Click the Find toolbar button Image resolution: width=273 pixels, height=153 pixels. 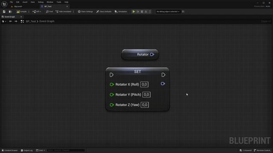(49, 11)
